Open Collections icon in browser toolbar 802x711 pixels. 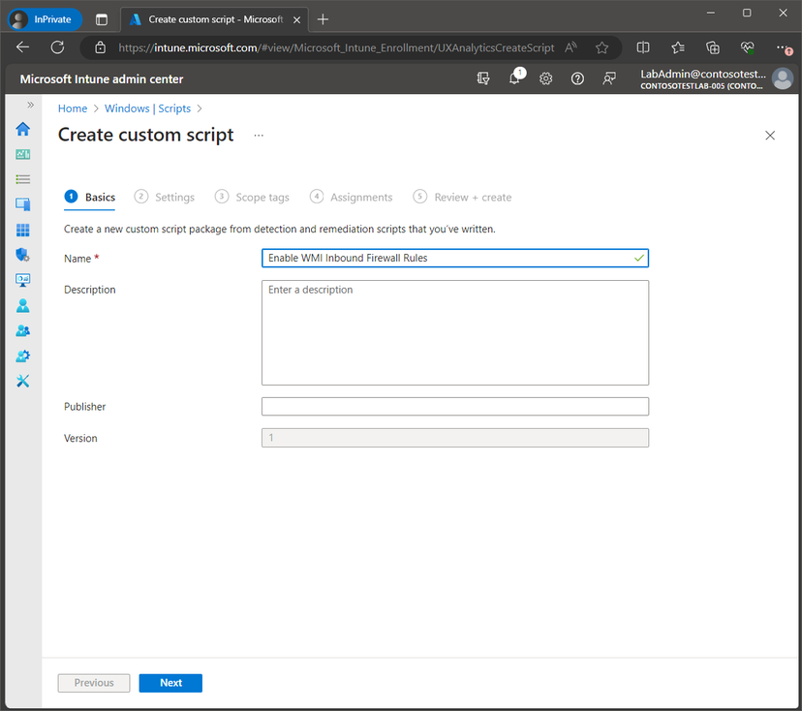[x=713, y=47]
